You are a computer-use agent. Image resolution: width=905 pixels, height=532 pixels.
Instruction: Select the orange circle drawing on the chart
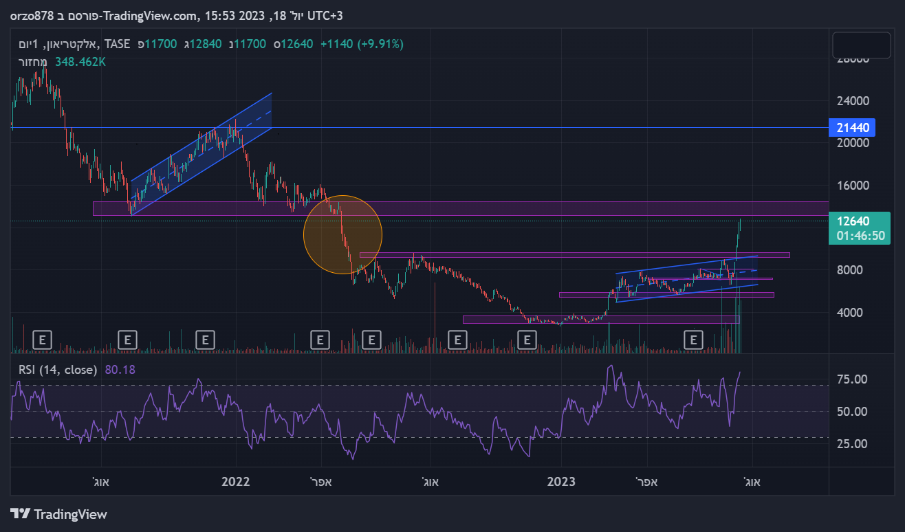[342, 234]
